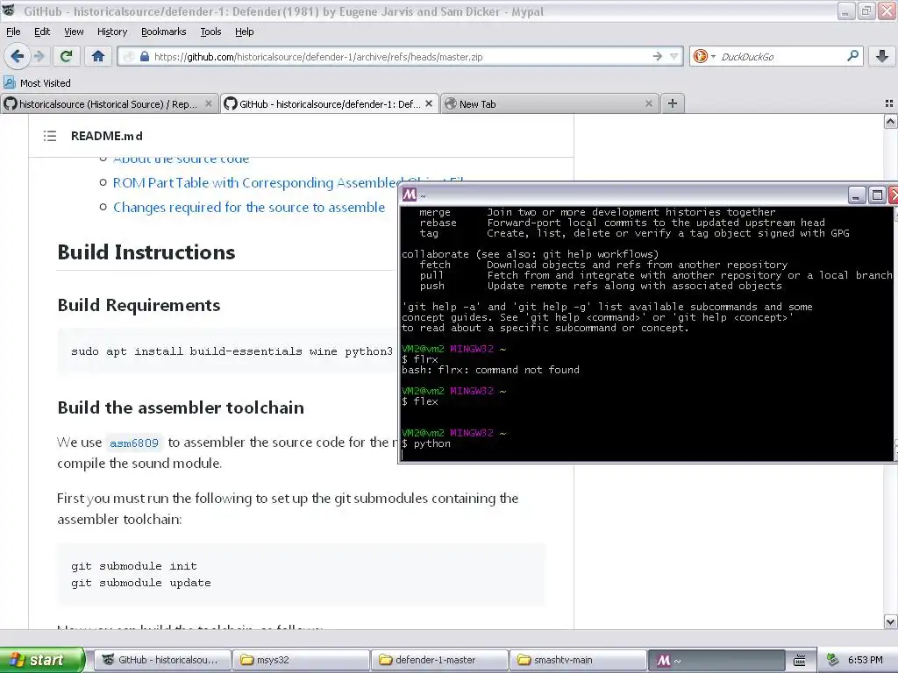Open the View menu
Screen dimensions: 898x673
tap(74, 32)
